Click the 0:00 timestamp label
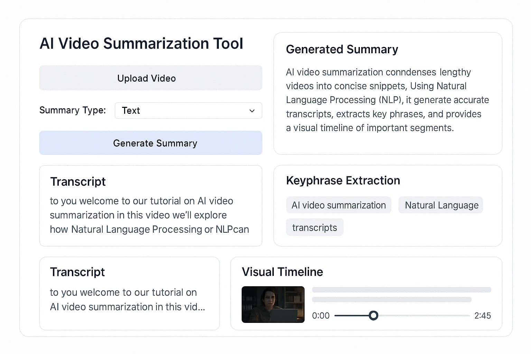The height and width of the screenshot is (354, 531). [x=320, y=315]
